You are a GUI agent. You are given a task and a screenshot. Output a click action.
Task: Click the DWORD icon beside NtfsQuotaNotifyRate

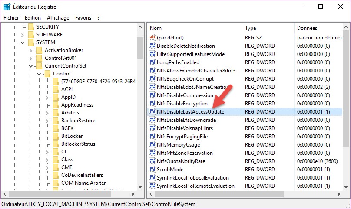pos(152,161)
